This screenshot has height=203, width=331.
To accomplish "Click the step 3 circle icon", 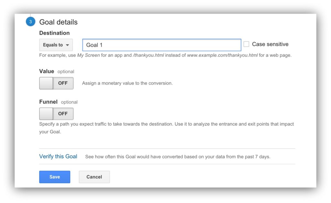I will tap(30, 22).
